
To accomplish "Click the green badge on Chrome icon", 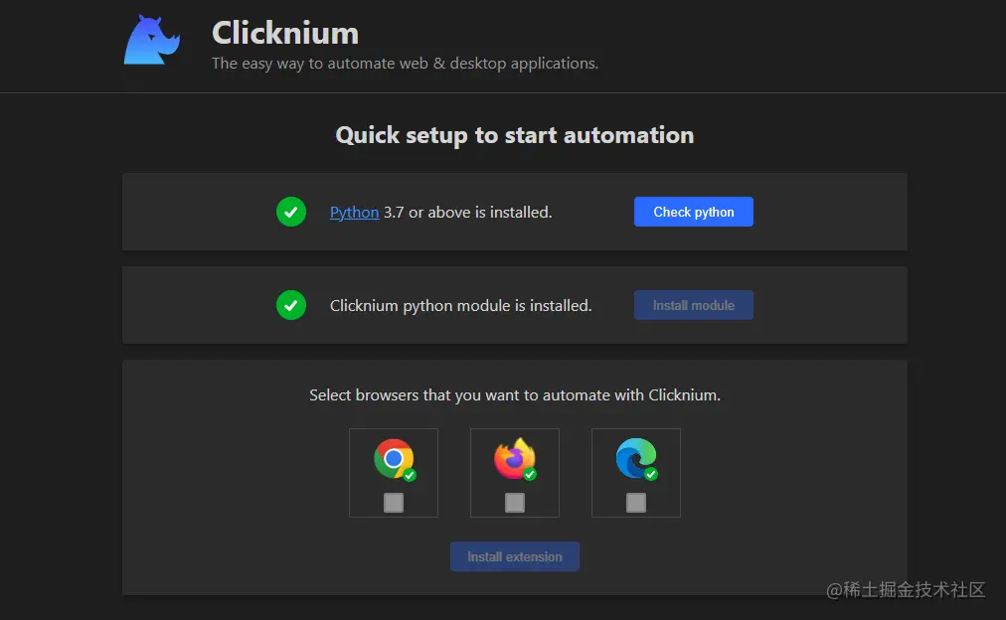I will point(410,475).
